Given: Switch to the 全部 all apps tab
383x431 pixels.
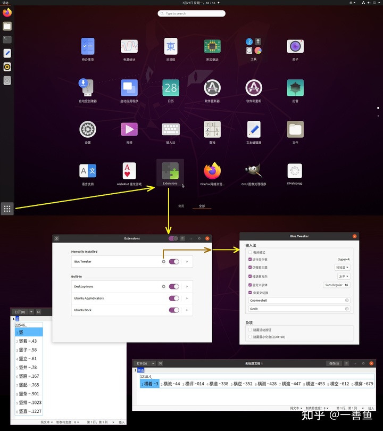Looking at the screenshot, I should click(x=202, y=206).
